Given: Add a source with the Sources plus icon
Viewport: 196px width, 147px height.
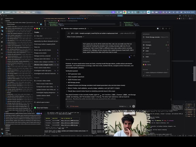Looking at the screenshot, I should [168, 70].
